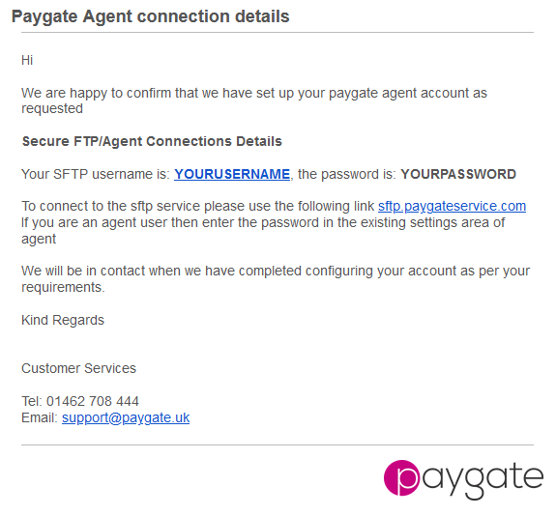Click the pink circle in the paygate logo
Image resolution: width=556 pixels, height=516 pixels.
point(401,477)
